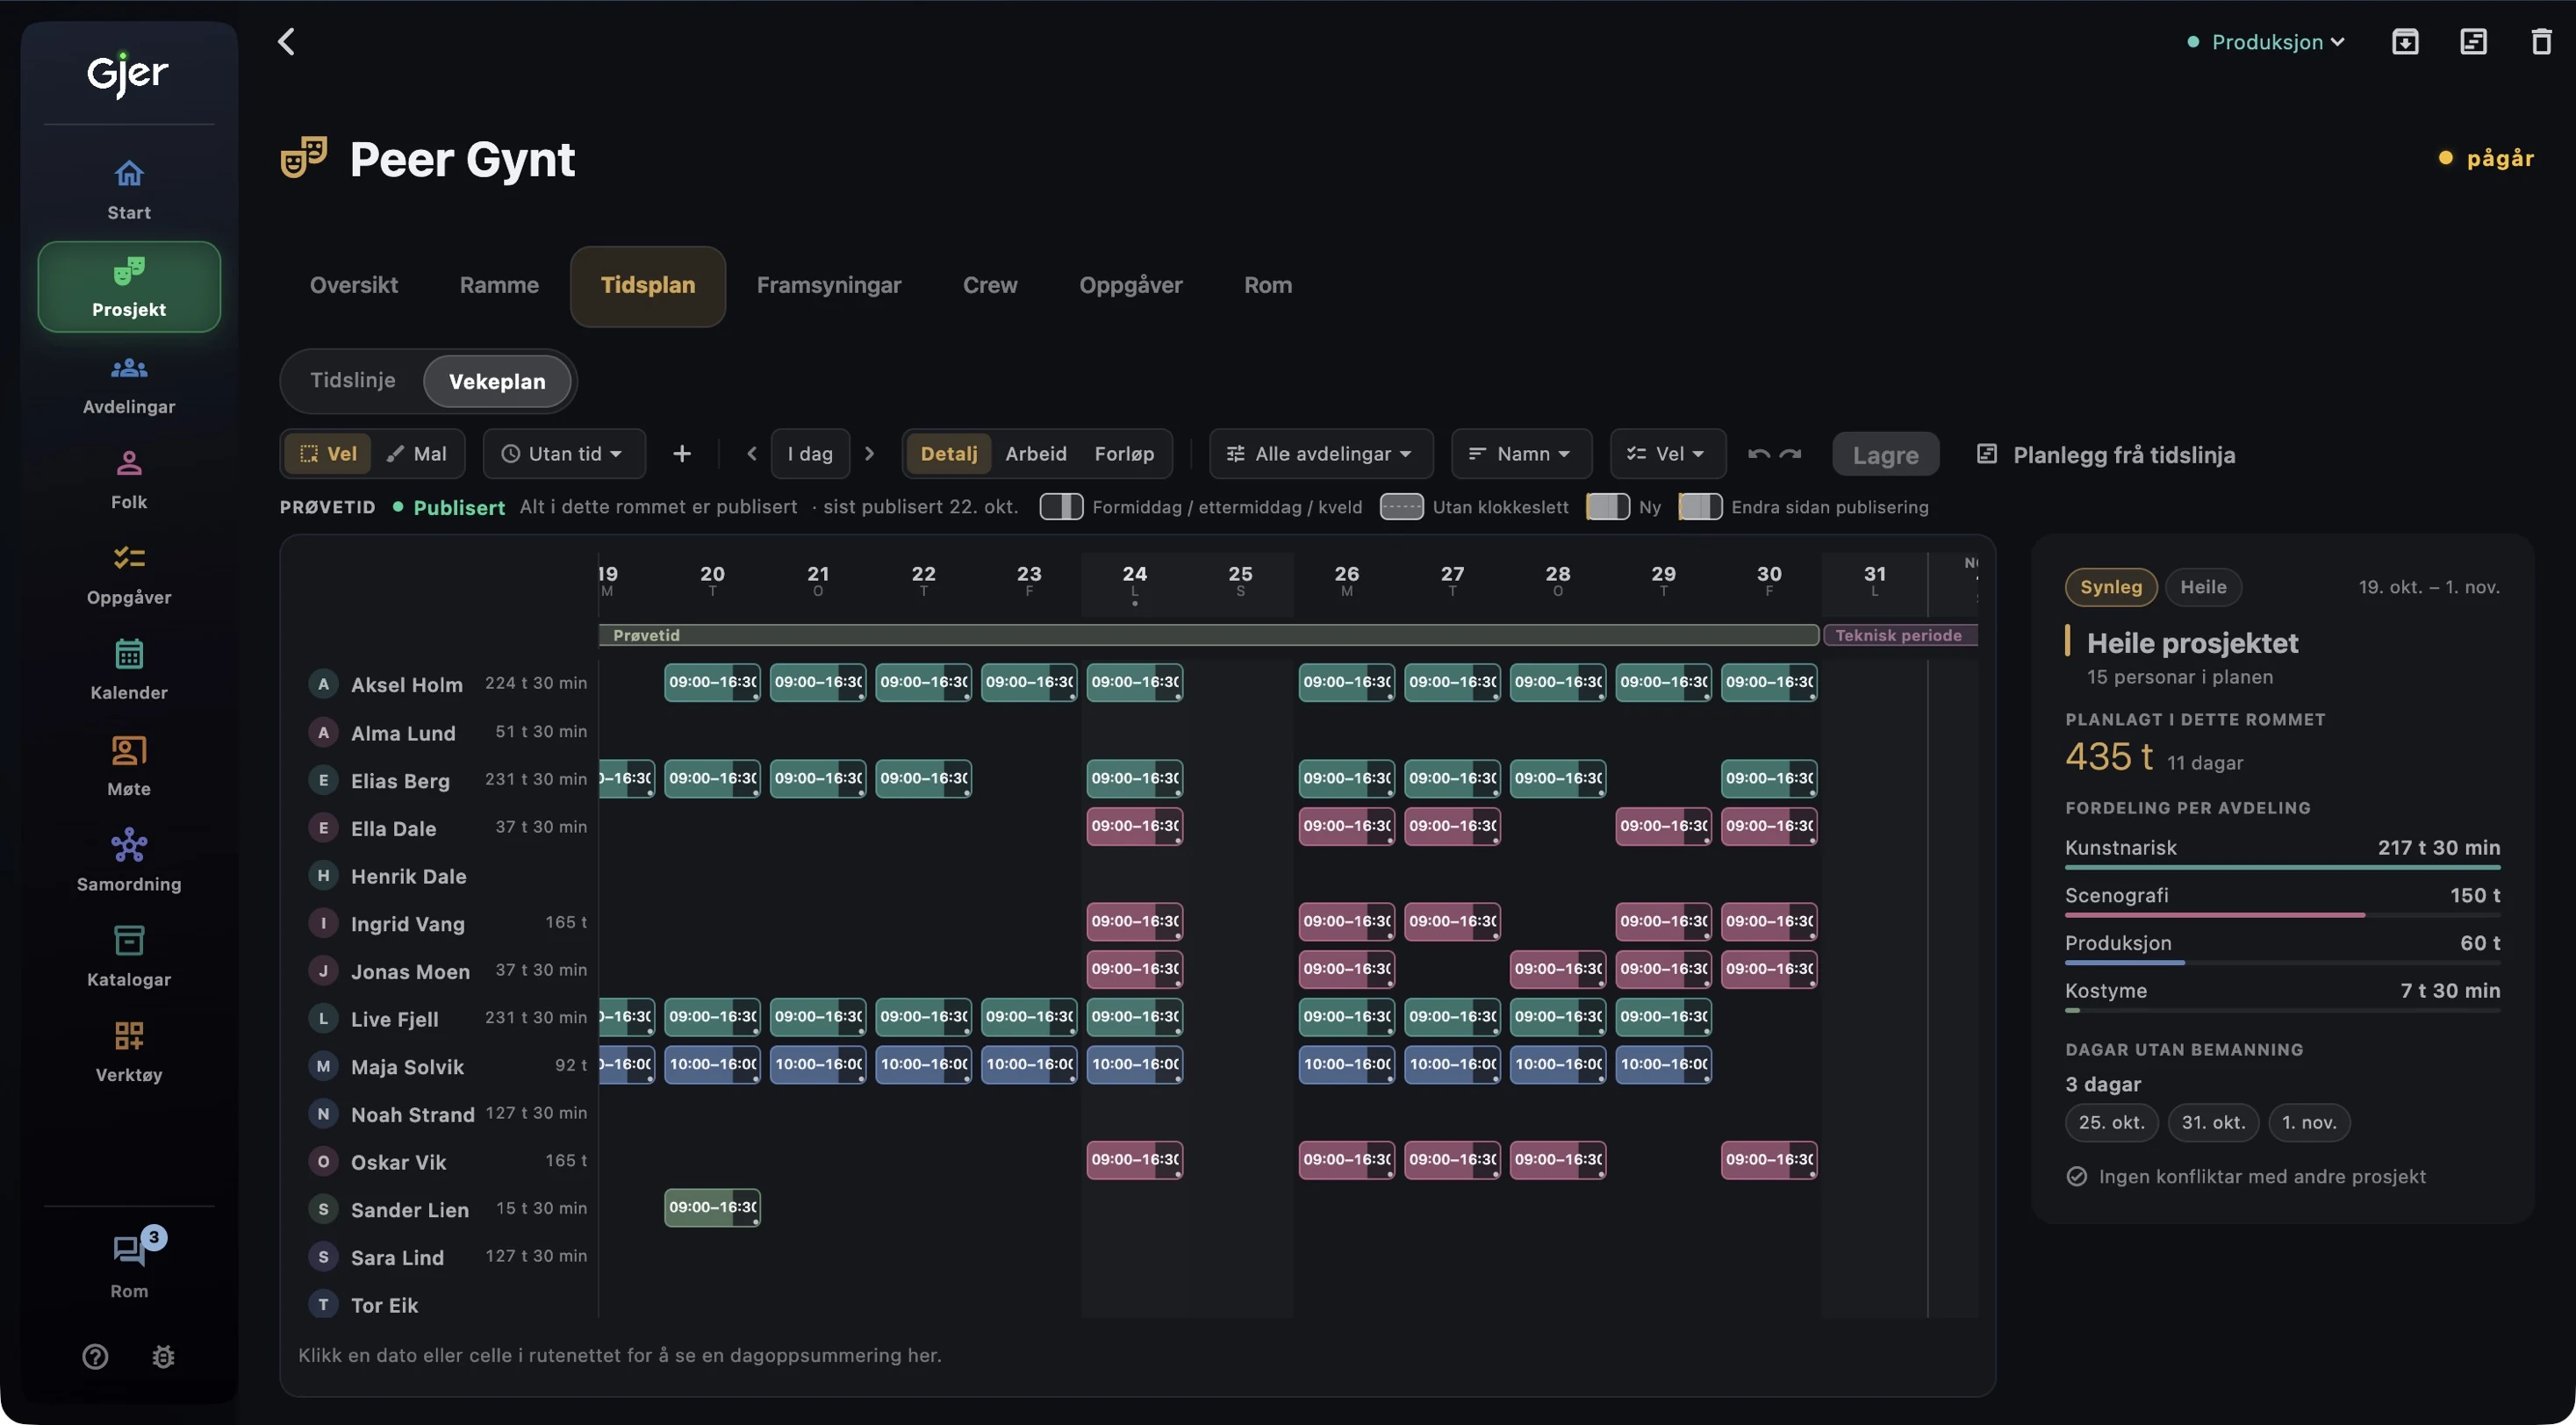
Task: Switch to the Oversikt tab
Action: [x=354, y=286]
